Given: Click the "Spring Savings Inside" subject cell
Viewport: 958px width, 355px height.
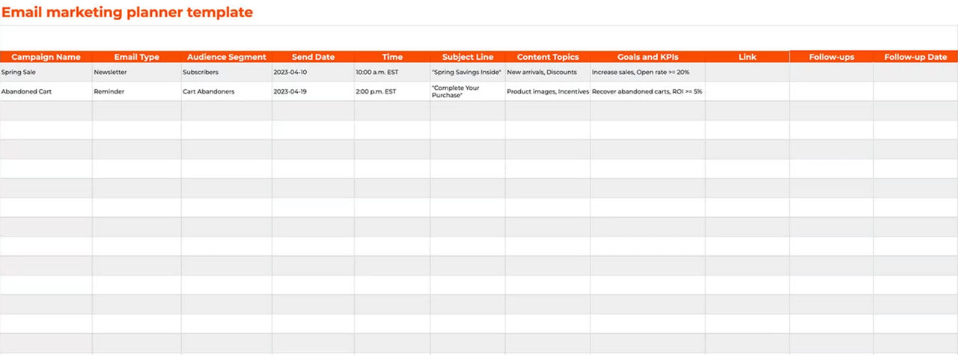Looking at the screenshot, I should 468,73.
